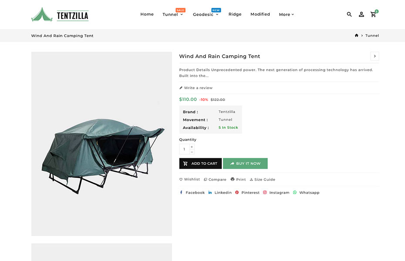Viewport: 405px width, 261px height.
Task: Share product on Facebook
Action: (x=192, y=193)
